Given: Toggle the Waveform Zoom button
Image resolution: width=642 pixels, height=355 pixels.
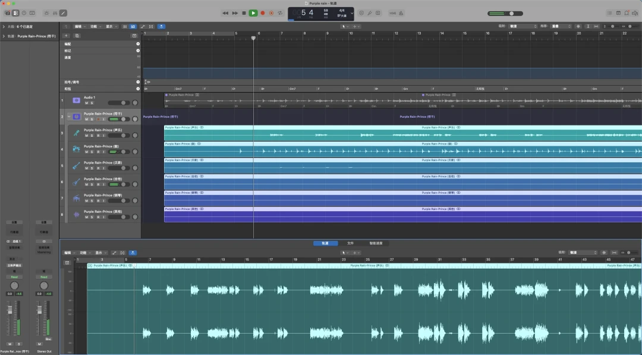Looking at the screenshot, I should click(x=578, y=26).
